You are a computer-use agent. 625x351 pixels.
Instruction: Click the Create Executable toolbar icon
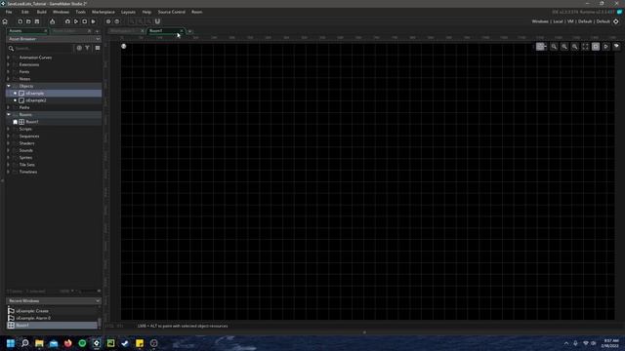(52, 21)
